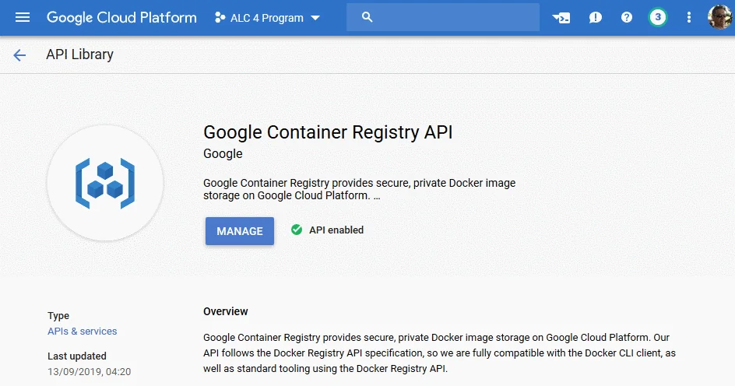This screenshot has width=735, height=386.
Task: Click the green API enabled checkmark
Action: 296,230
